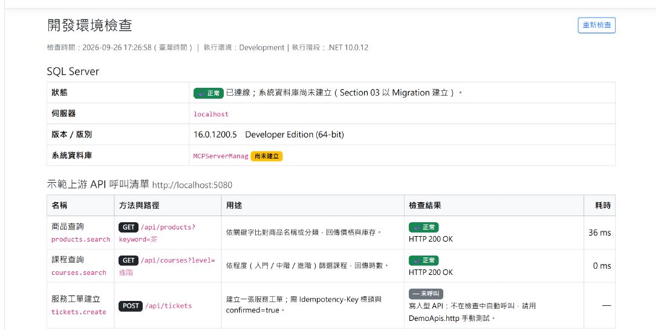Image resolution: width=661 pixels, height=330 pixels.
Task: Click the green 正常 badge in the 狀態 row
Action: [x=208, y=93]
